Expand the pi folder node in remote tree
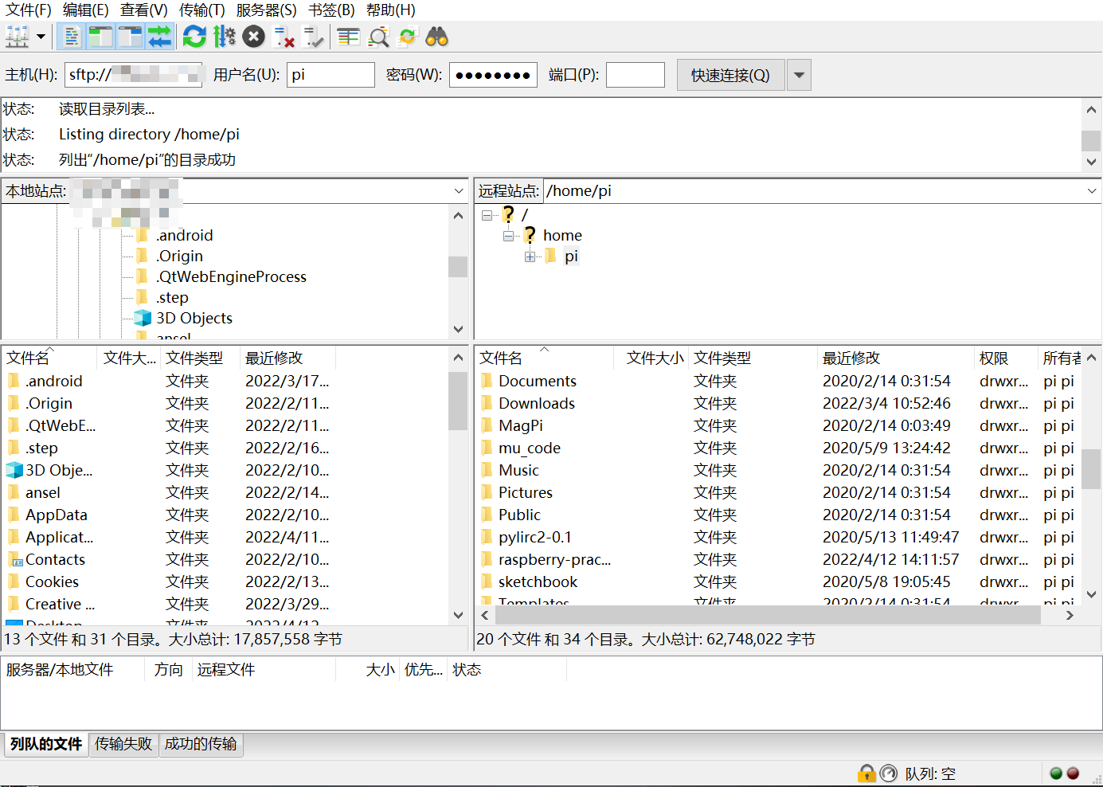The width and height of the screenshot is (1103, 787). coord(530,256)
